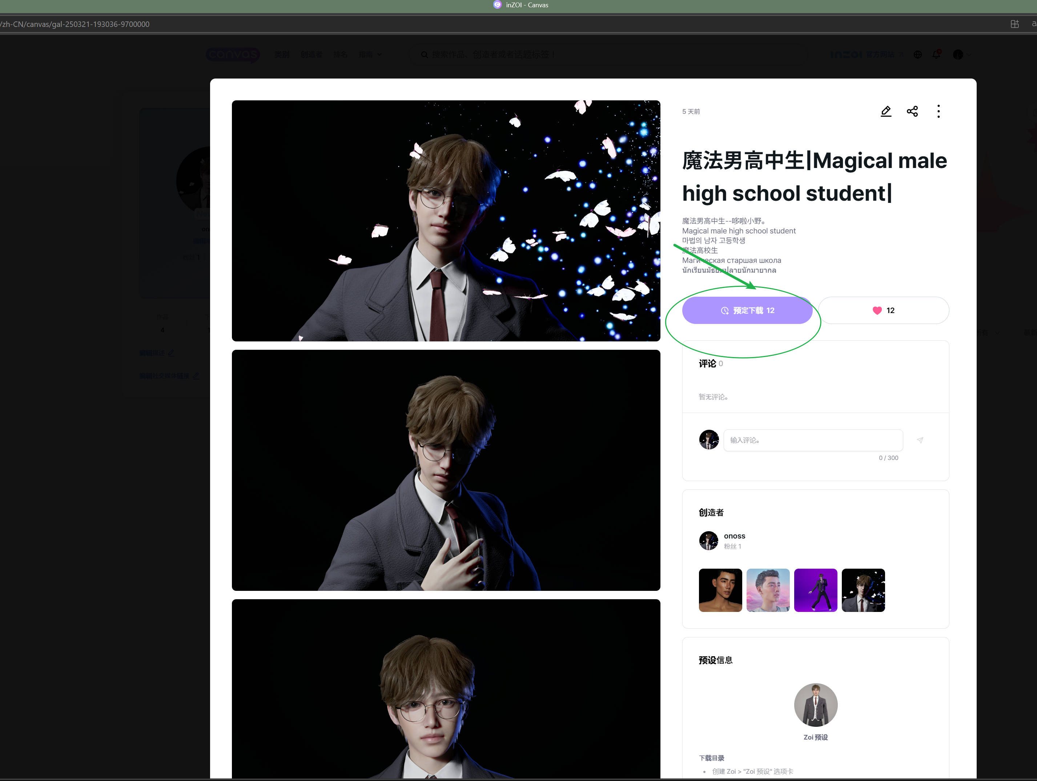Click the Zoi 预设 circular preset image
Viewport: 1037px width, 781px height.
[815, 705]
